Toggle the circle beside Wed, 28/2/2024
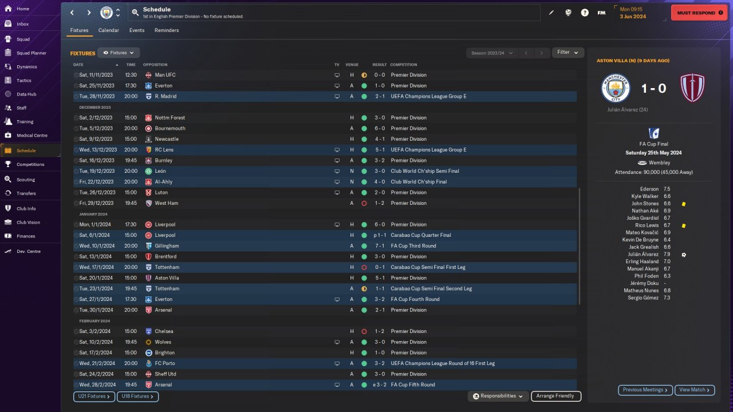733x412 pixels. 76,385
